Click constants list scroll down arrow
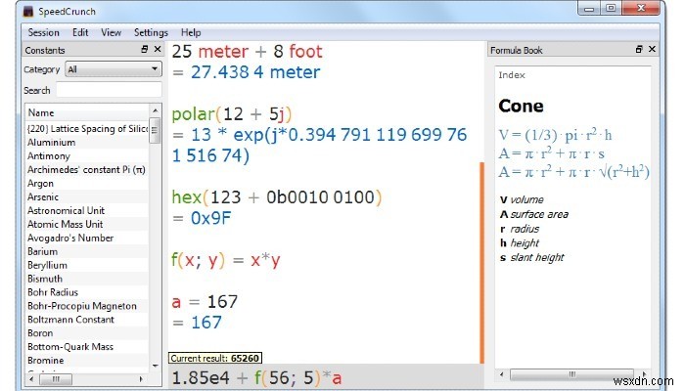Screen dimensions: 685x391 point(155,366)
